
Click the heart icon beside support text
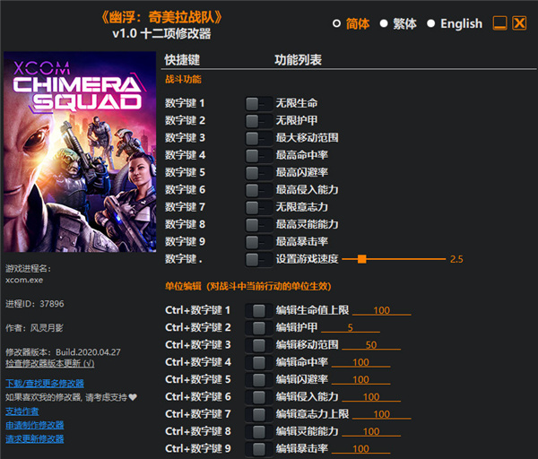click(x=133, y=397)
